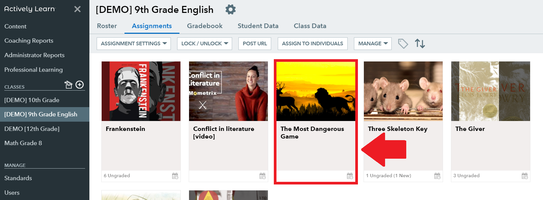Click '1 Ungraded (1 New)' status
This screenshot has height=200, width=543.
point(389,176)
